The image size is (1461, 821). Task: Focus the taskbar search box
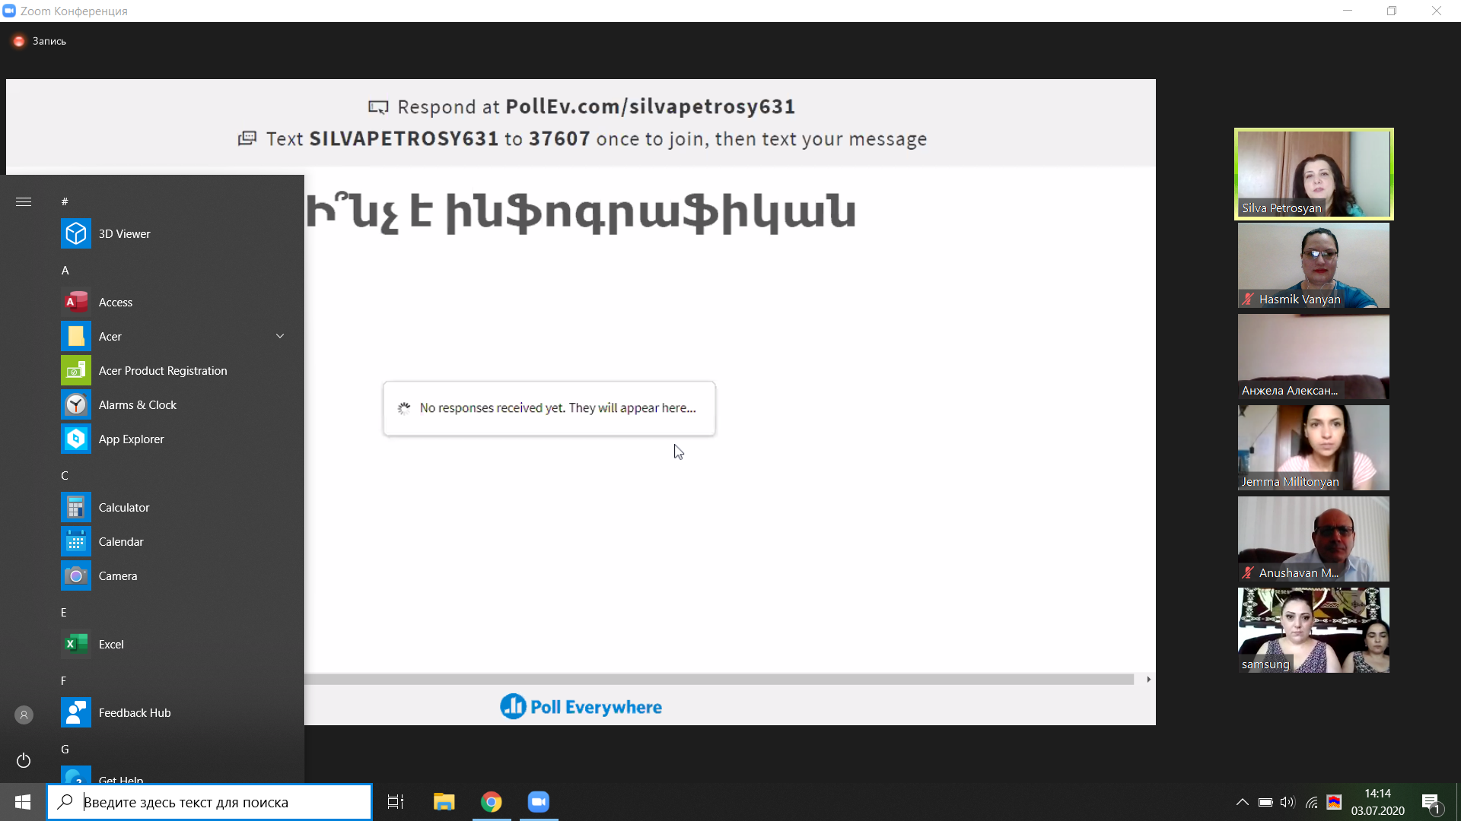click(x=209, y=802)
